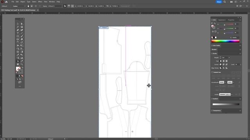
Task: Select the Shape Builder tool
Action: [x=18, y=49]
